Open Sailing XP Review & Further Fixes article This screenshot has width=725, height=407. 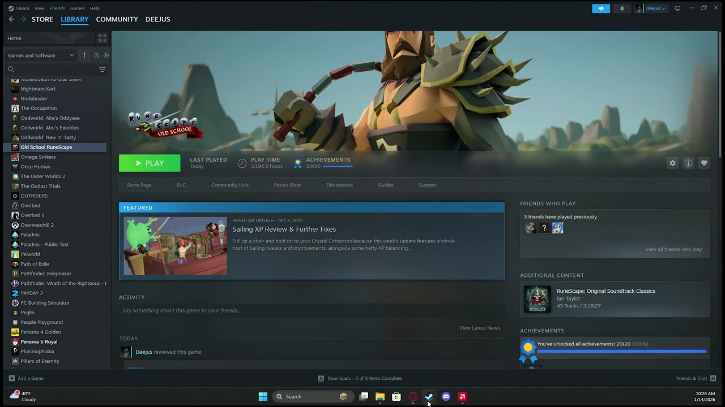point(284,229)
